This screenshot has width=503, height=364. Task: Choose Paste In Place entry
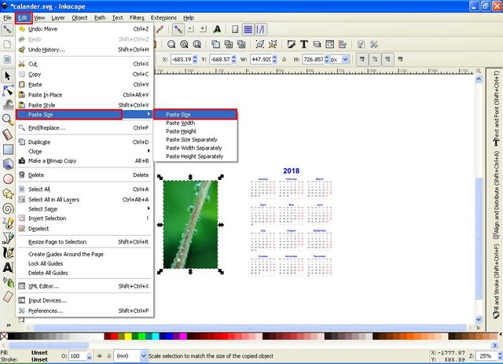pos(85,94)
